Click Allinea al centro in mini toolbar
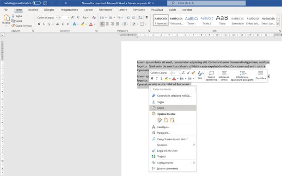282x176 pixels. click(x=224, y=76)
